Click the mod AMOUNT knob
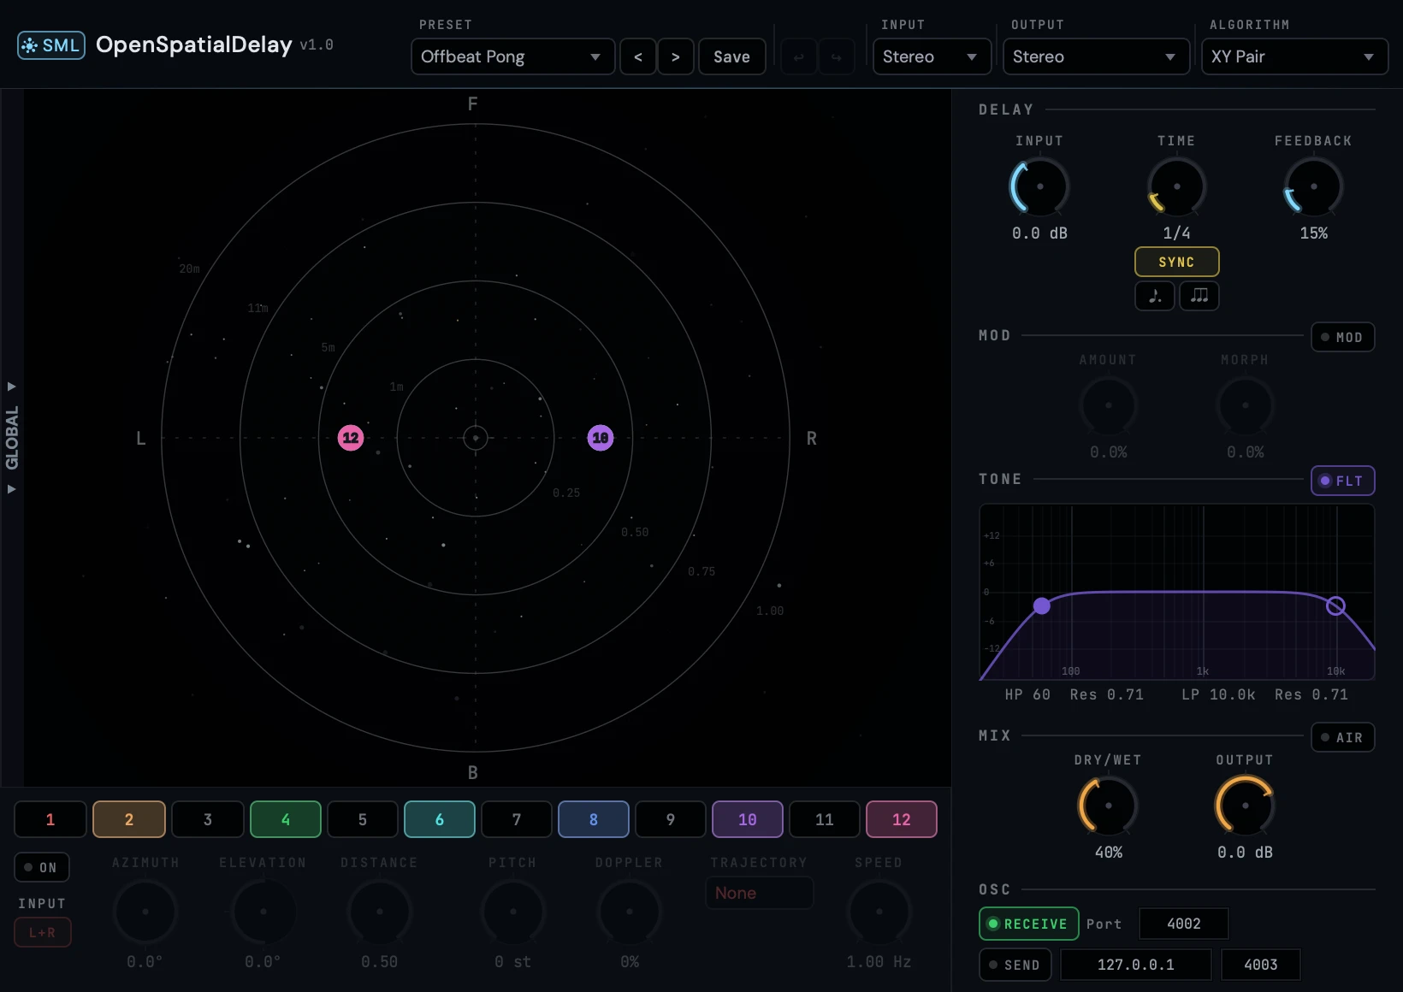The height and width of the screenshot is (992, 1403). (1109, 405)
